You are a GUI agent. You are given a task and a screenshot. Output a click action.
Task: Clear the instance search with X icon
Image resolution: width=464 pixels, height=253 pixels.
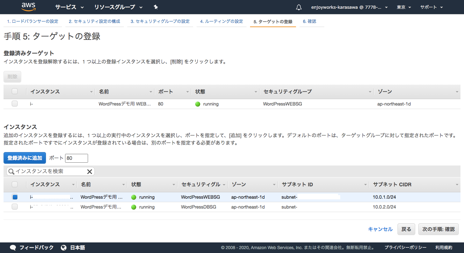(89, 171)
